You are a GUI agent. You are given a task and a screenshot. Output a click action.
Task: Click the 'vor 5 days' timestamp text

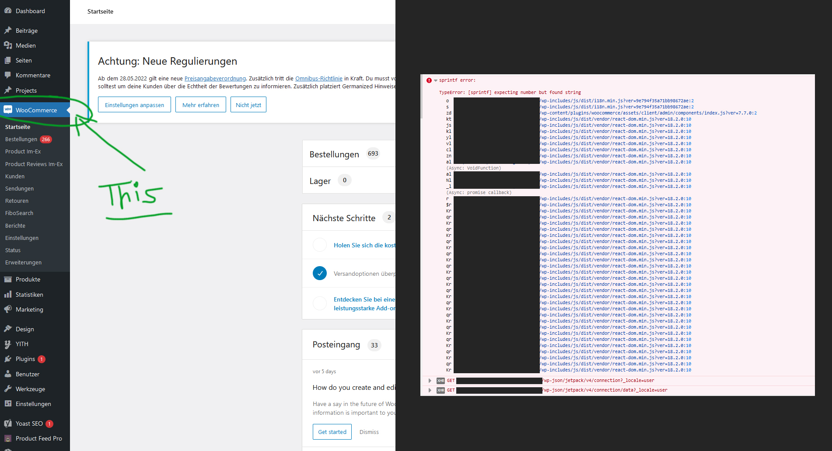coord(324,371)
